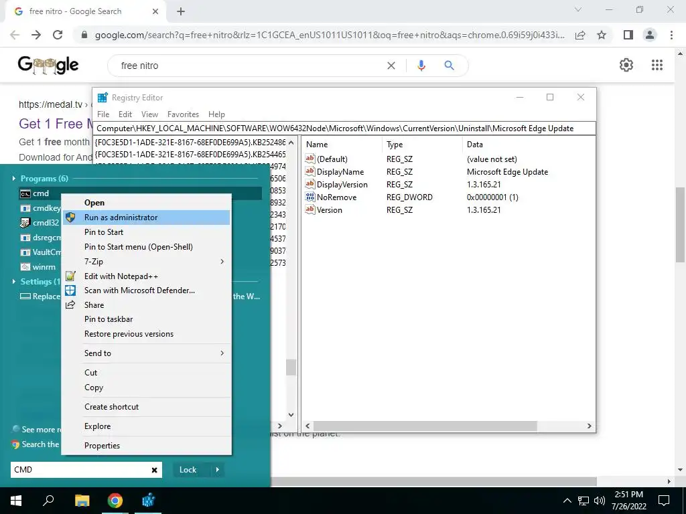Click Google search magnifier button

pyautogui.click(x=449, y=66)
